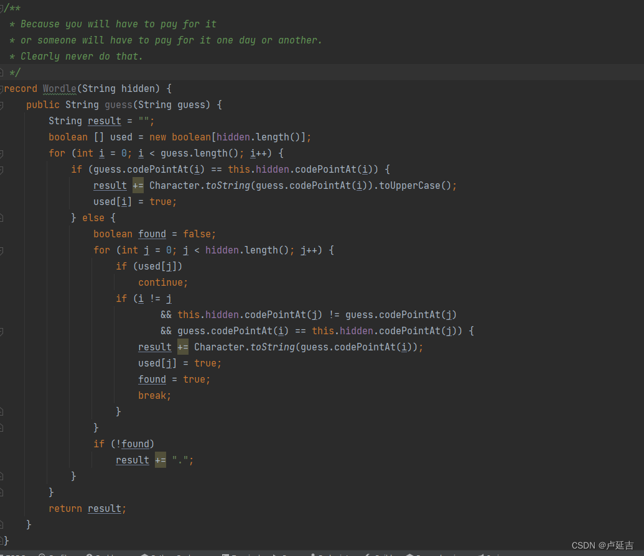Click the 'if (i != j' condition
Viewport: 644px width, 556px height.
pyautogui.click(x=144, y=299)
